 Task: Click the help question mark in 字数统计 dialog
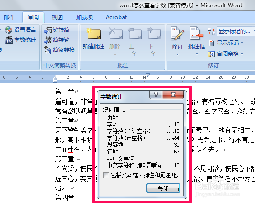(x=156, y=95)
